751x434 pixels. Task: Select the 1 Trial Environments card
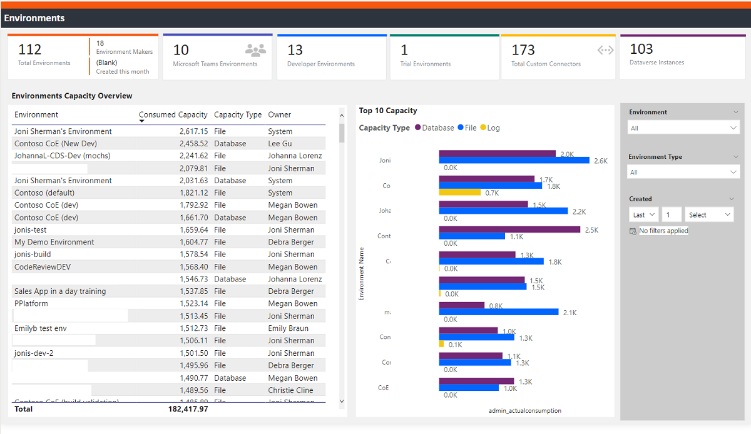tap(444, 56)
